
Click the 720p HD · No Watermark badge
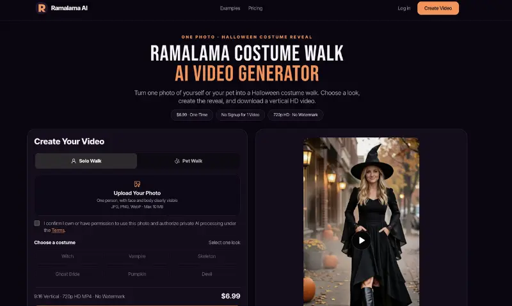[x=296, y=115]
